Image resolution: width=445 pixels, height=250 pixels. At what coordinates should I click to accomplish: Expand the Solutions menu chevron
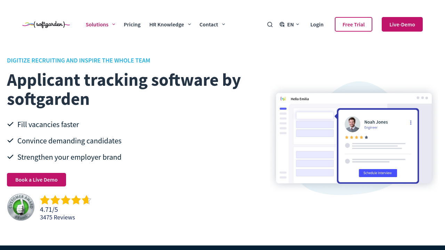(114, 24)
